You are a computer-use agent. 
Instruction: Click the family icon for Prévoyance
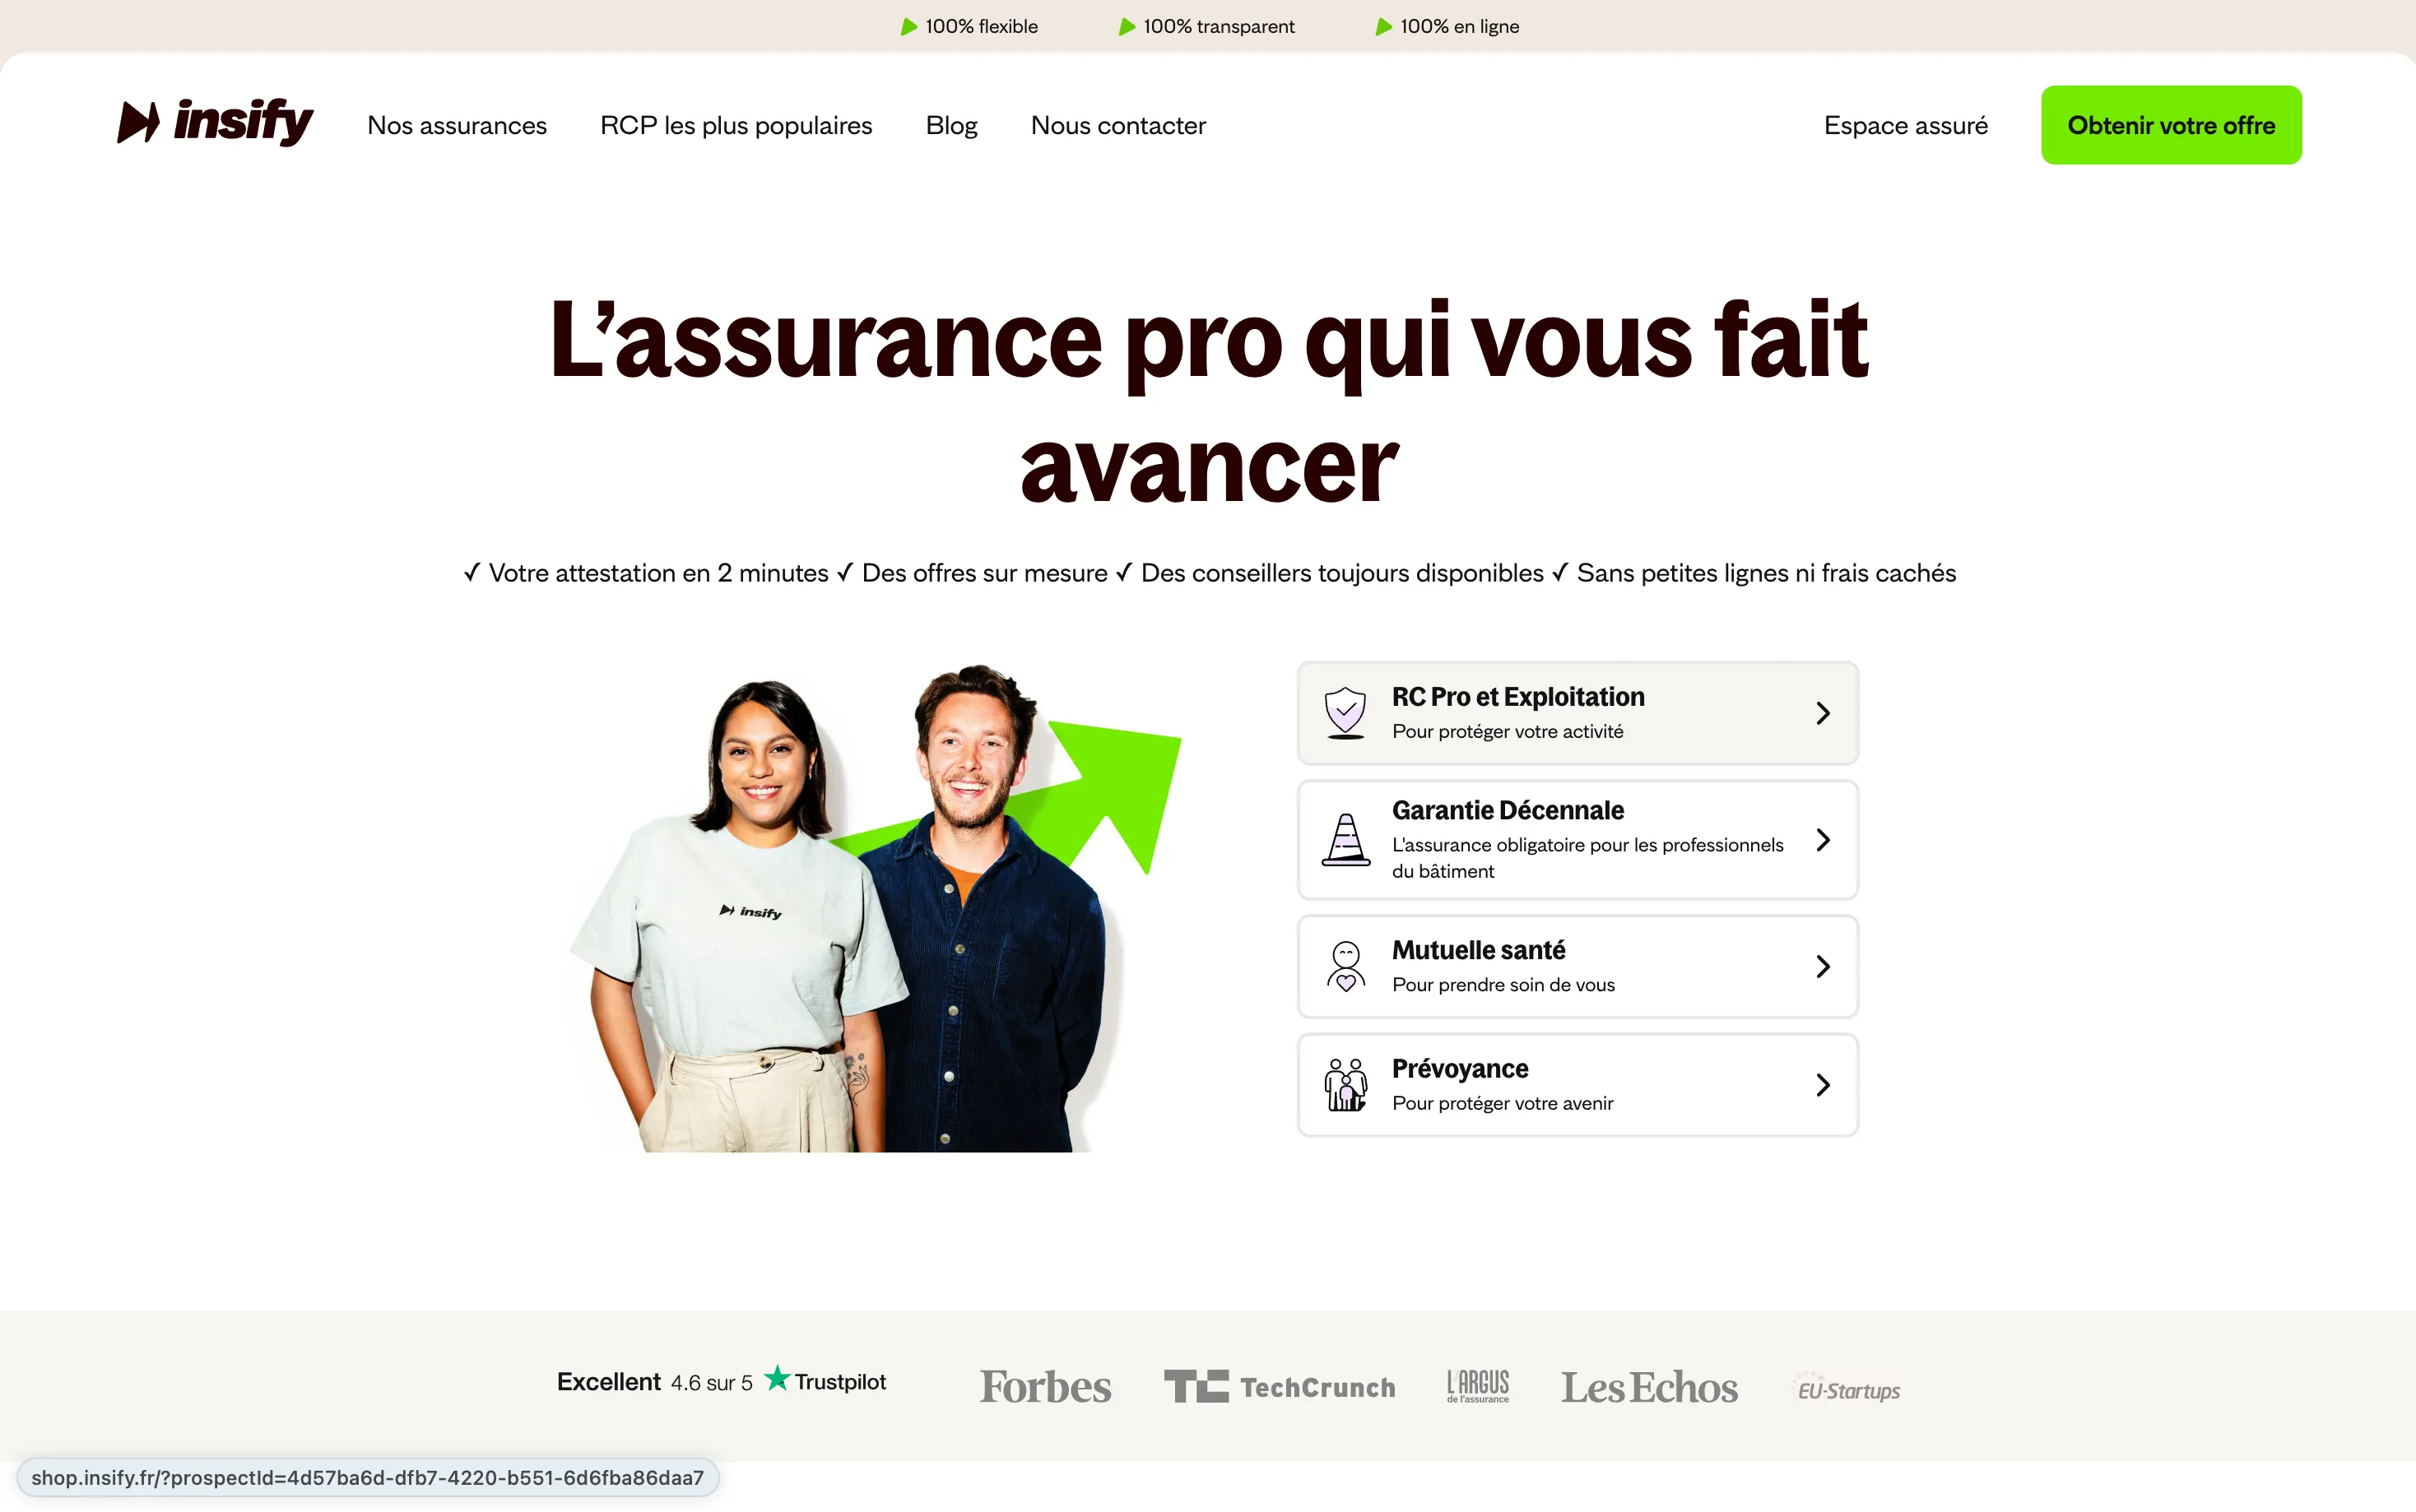pyautogui.click(x=1346, y=1084)
